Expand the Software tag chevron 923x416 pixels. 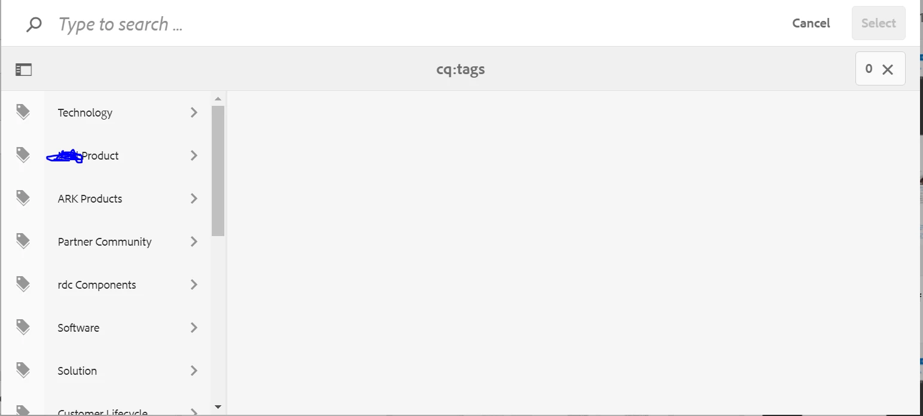point(194,328)
